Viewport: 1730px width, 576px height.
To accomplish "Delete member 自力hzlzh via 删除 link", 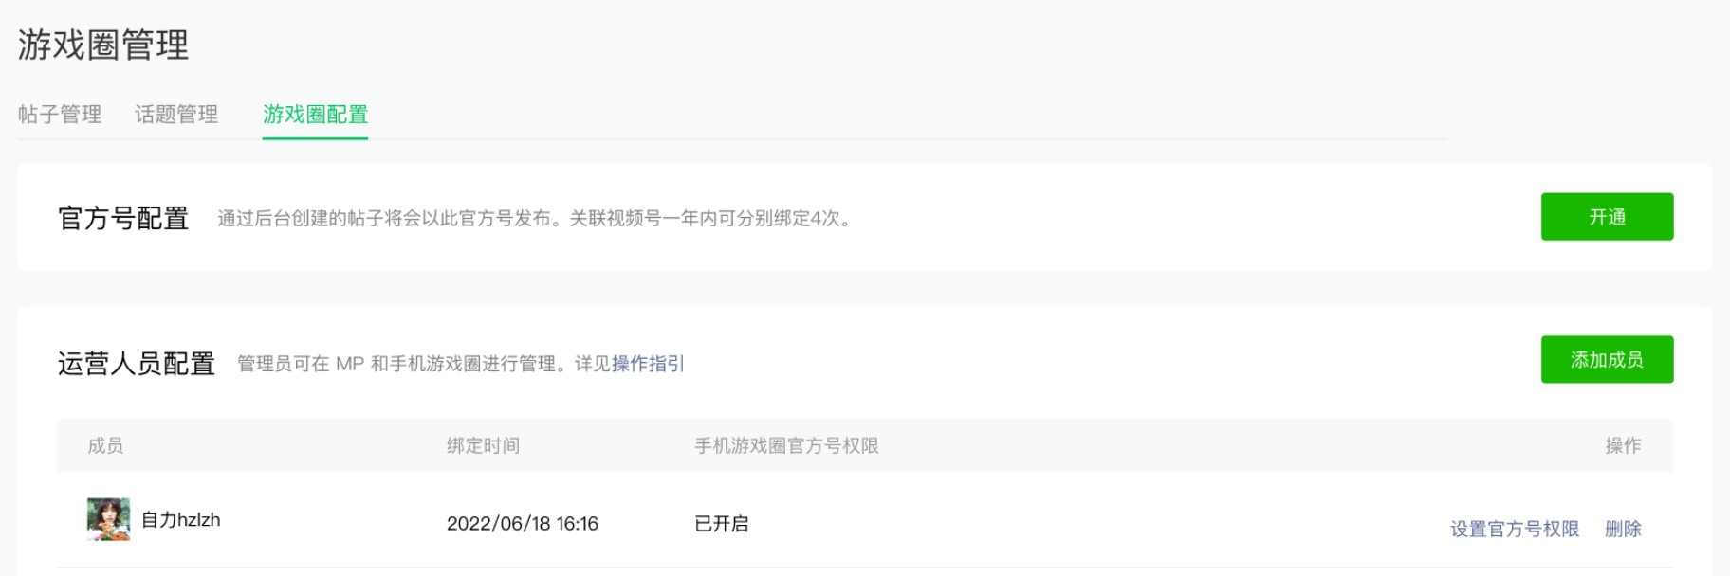I will (x=1623, y=529).
